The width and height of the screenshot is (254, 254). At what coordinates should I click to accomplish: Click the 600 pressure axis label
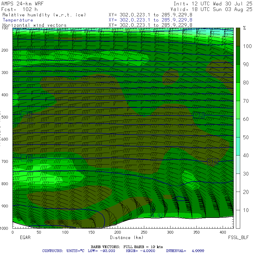tap(5, 139)
